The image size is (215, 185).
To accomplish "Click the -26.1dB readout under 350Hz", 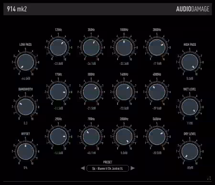I will pos(91,63).
